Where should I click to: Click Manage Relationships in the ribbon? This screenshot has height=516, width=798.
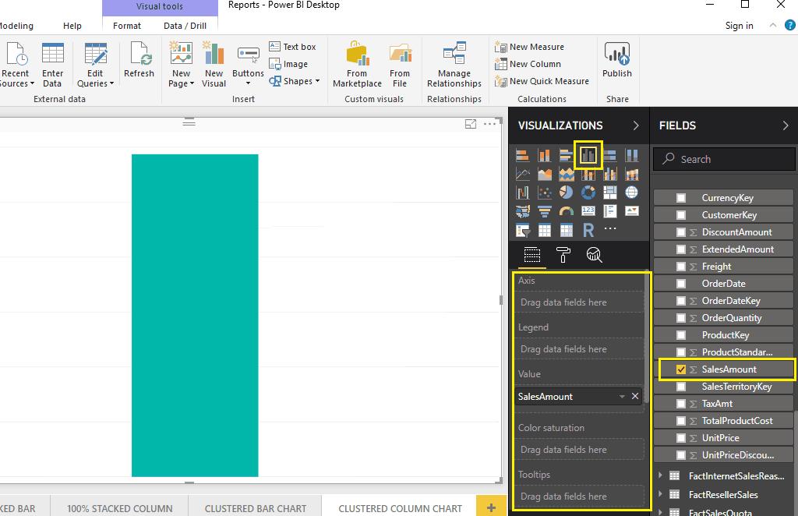click(x=454, y=65)
